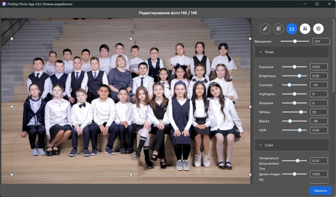The width and height of the screenshot is (336, 197).
Task: Click the HDR label
Action: click(x=262, y=130)
